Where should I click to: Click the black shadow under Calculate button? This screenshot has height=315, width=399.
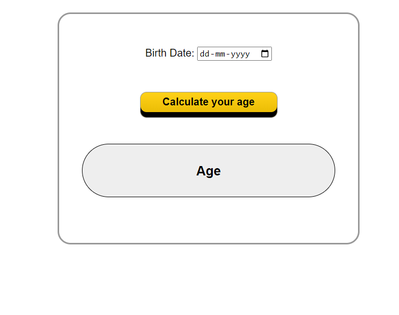point(209,115)
